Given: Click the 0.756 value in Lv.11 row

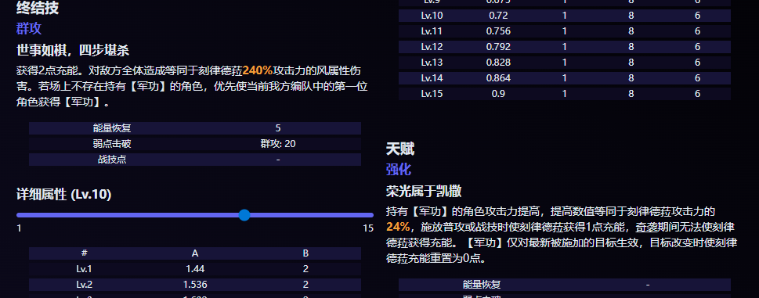Looking at the screenshot, I should (x=498, y=31).
